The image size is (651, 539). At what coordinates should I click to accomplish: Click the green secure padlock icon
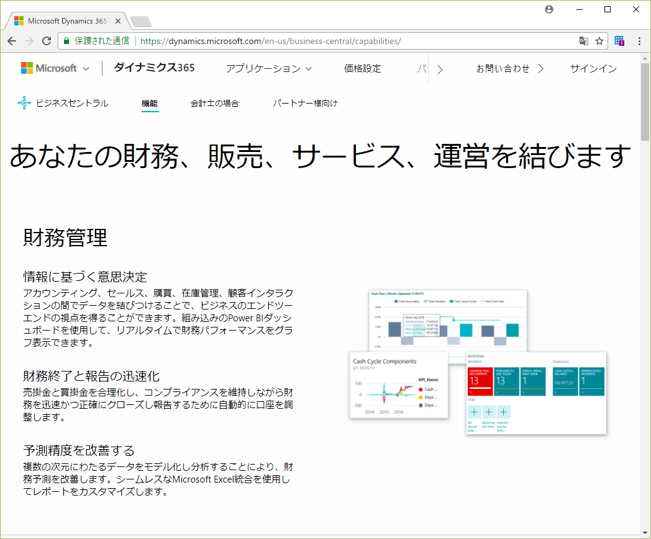[66, 41]
